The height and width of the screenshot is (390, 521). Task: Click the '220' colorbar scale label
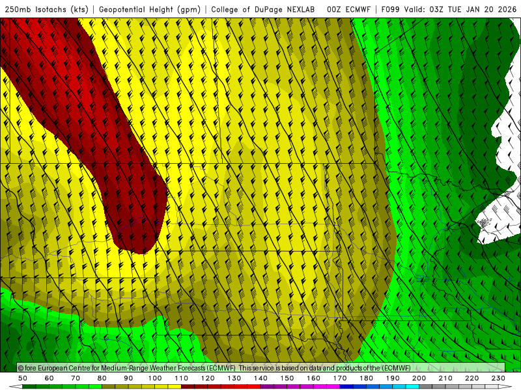click(x=472, y=378)
